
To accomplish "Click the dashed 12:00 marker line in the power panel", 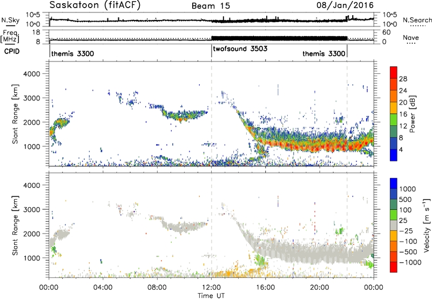I will point(212,114).
